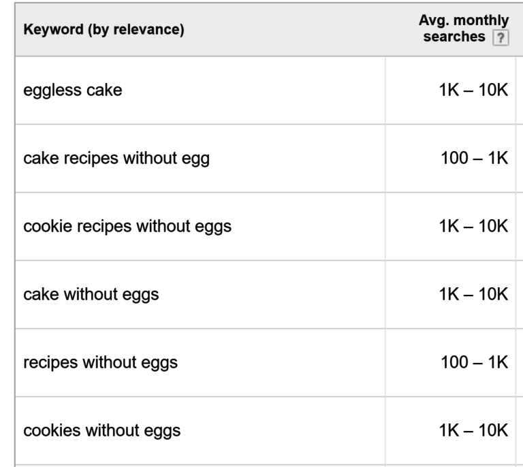This screenshot has width=523, height=467.
Task: Click the search volume for cookie recipes without eggs
Action: click(x=473, y=226)
